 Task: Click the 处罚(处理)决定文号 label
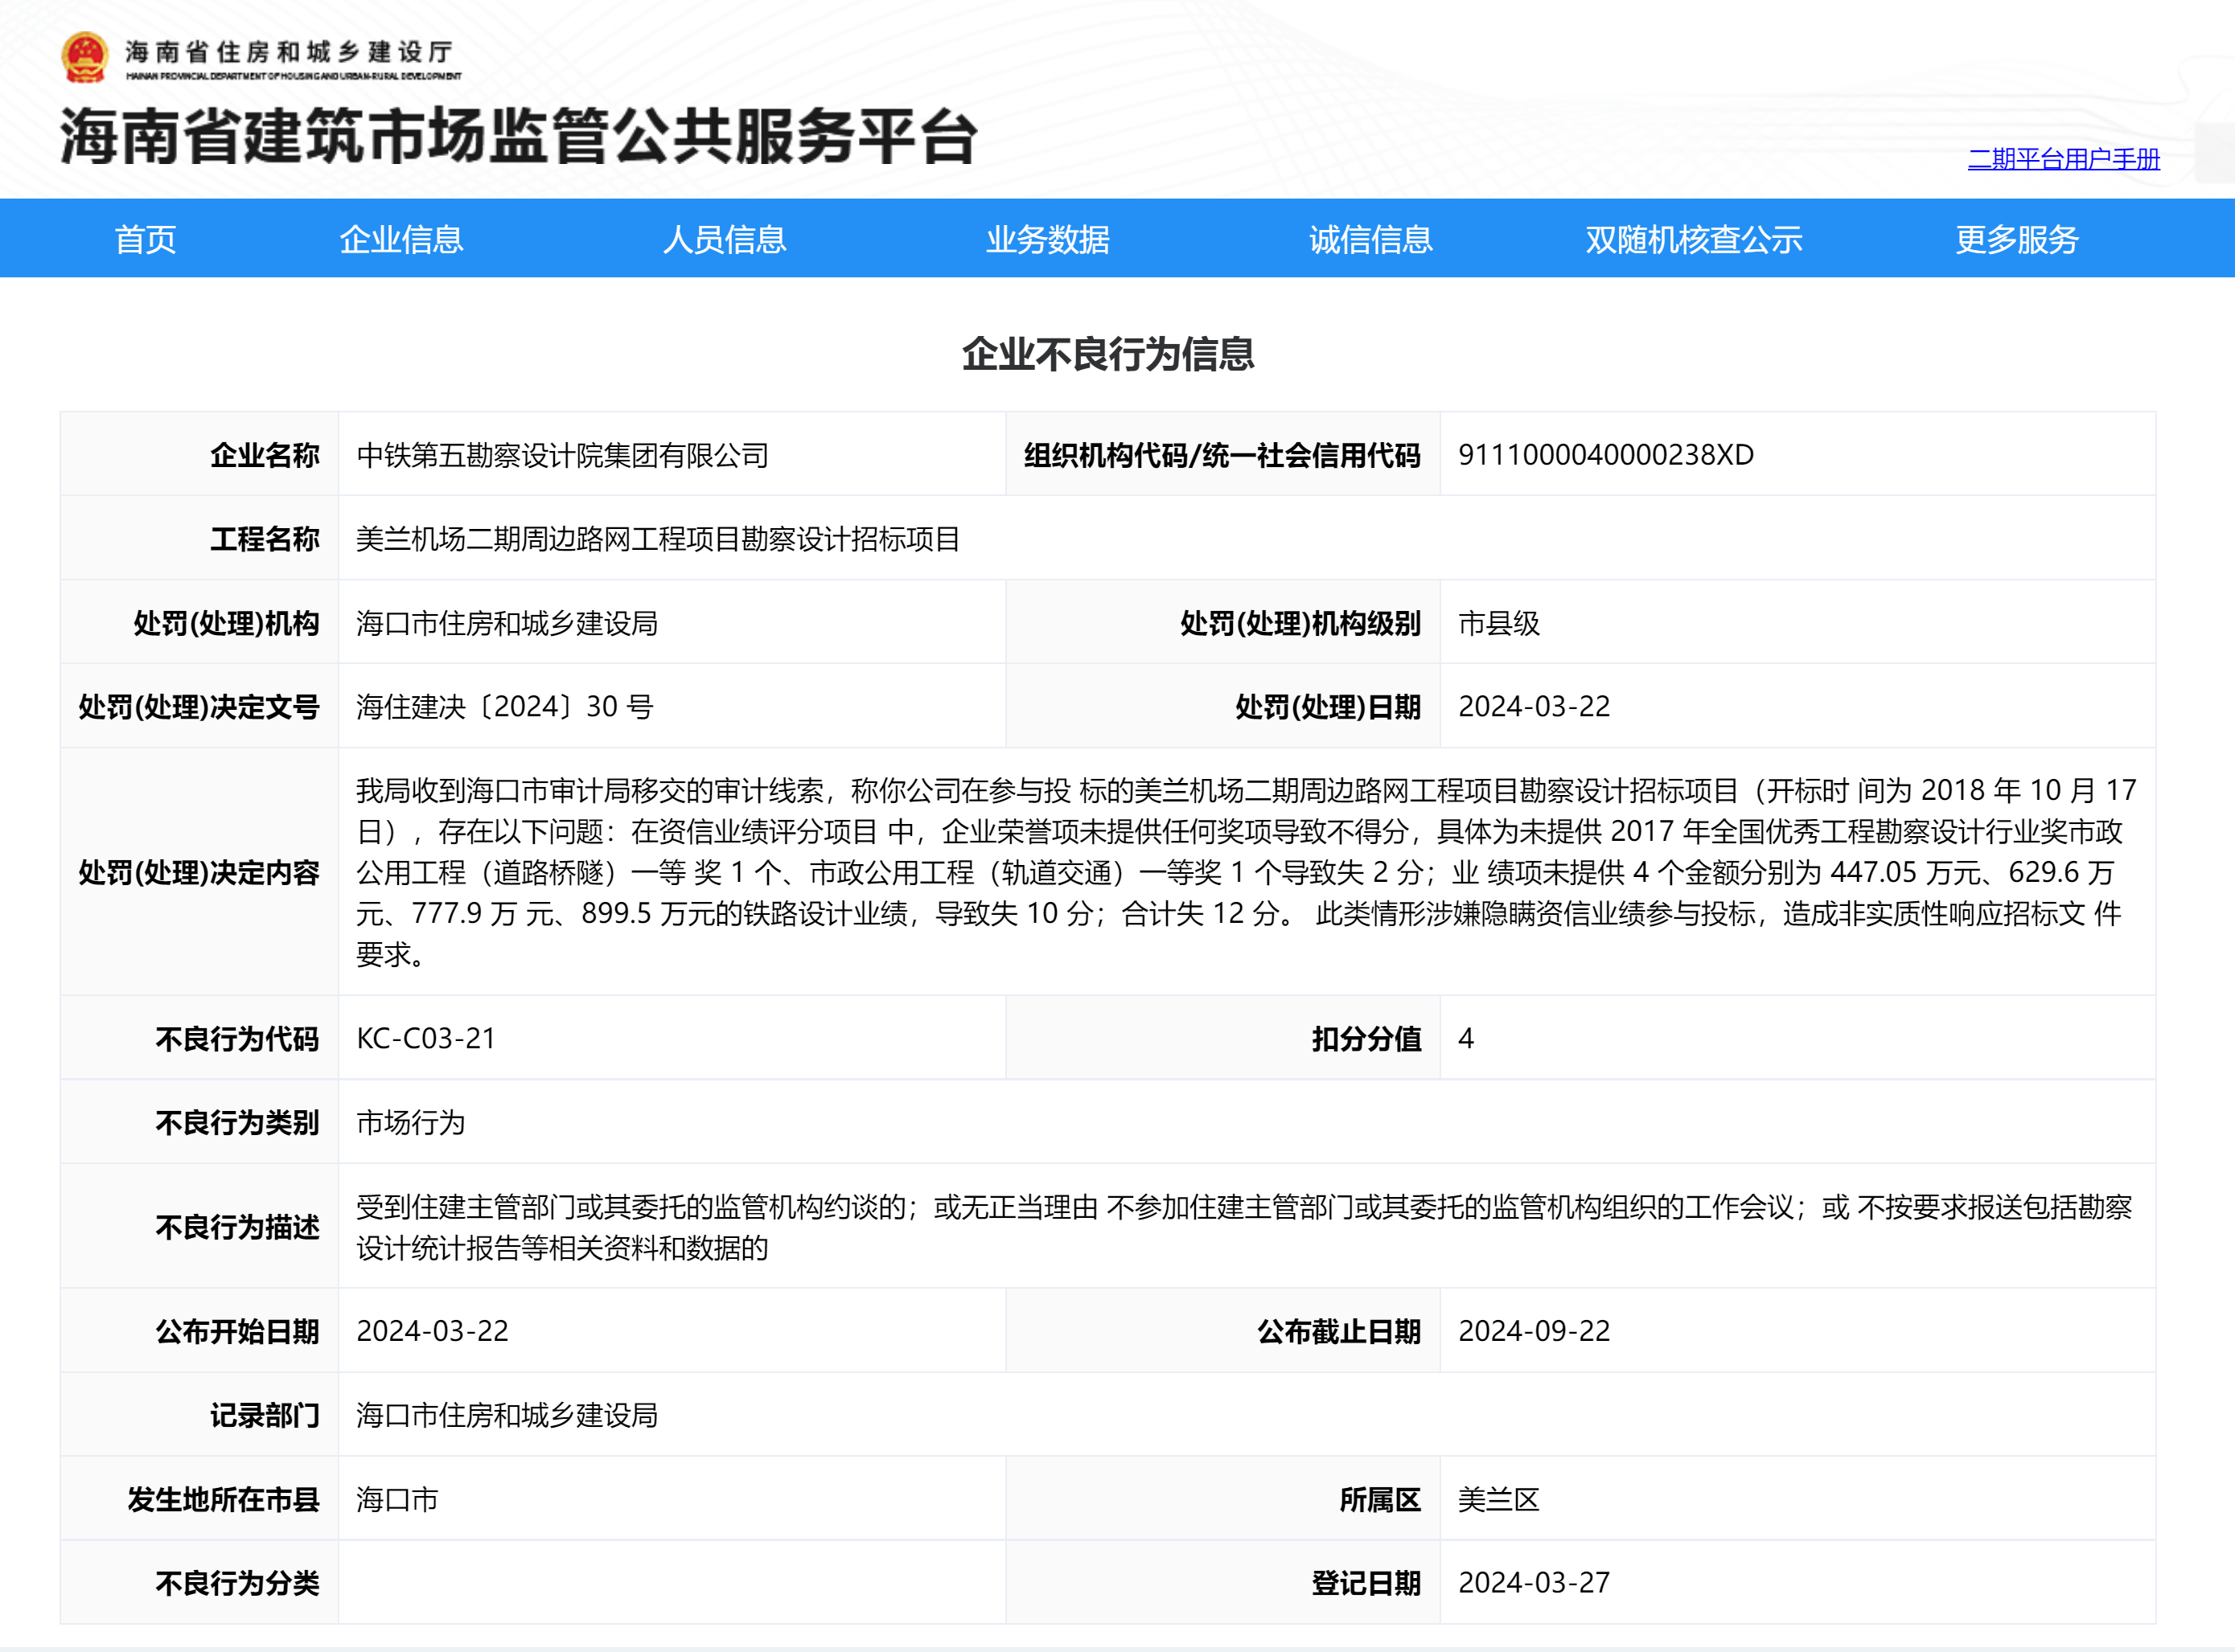(x=199, y=707)
